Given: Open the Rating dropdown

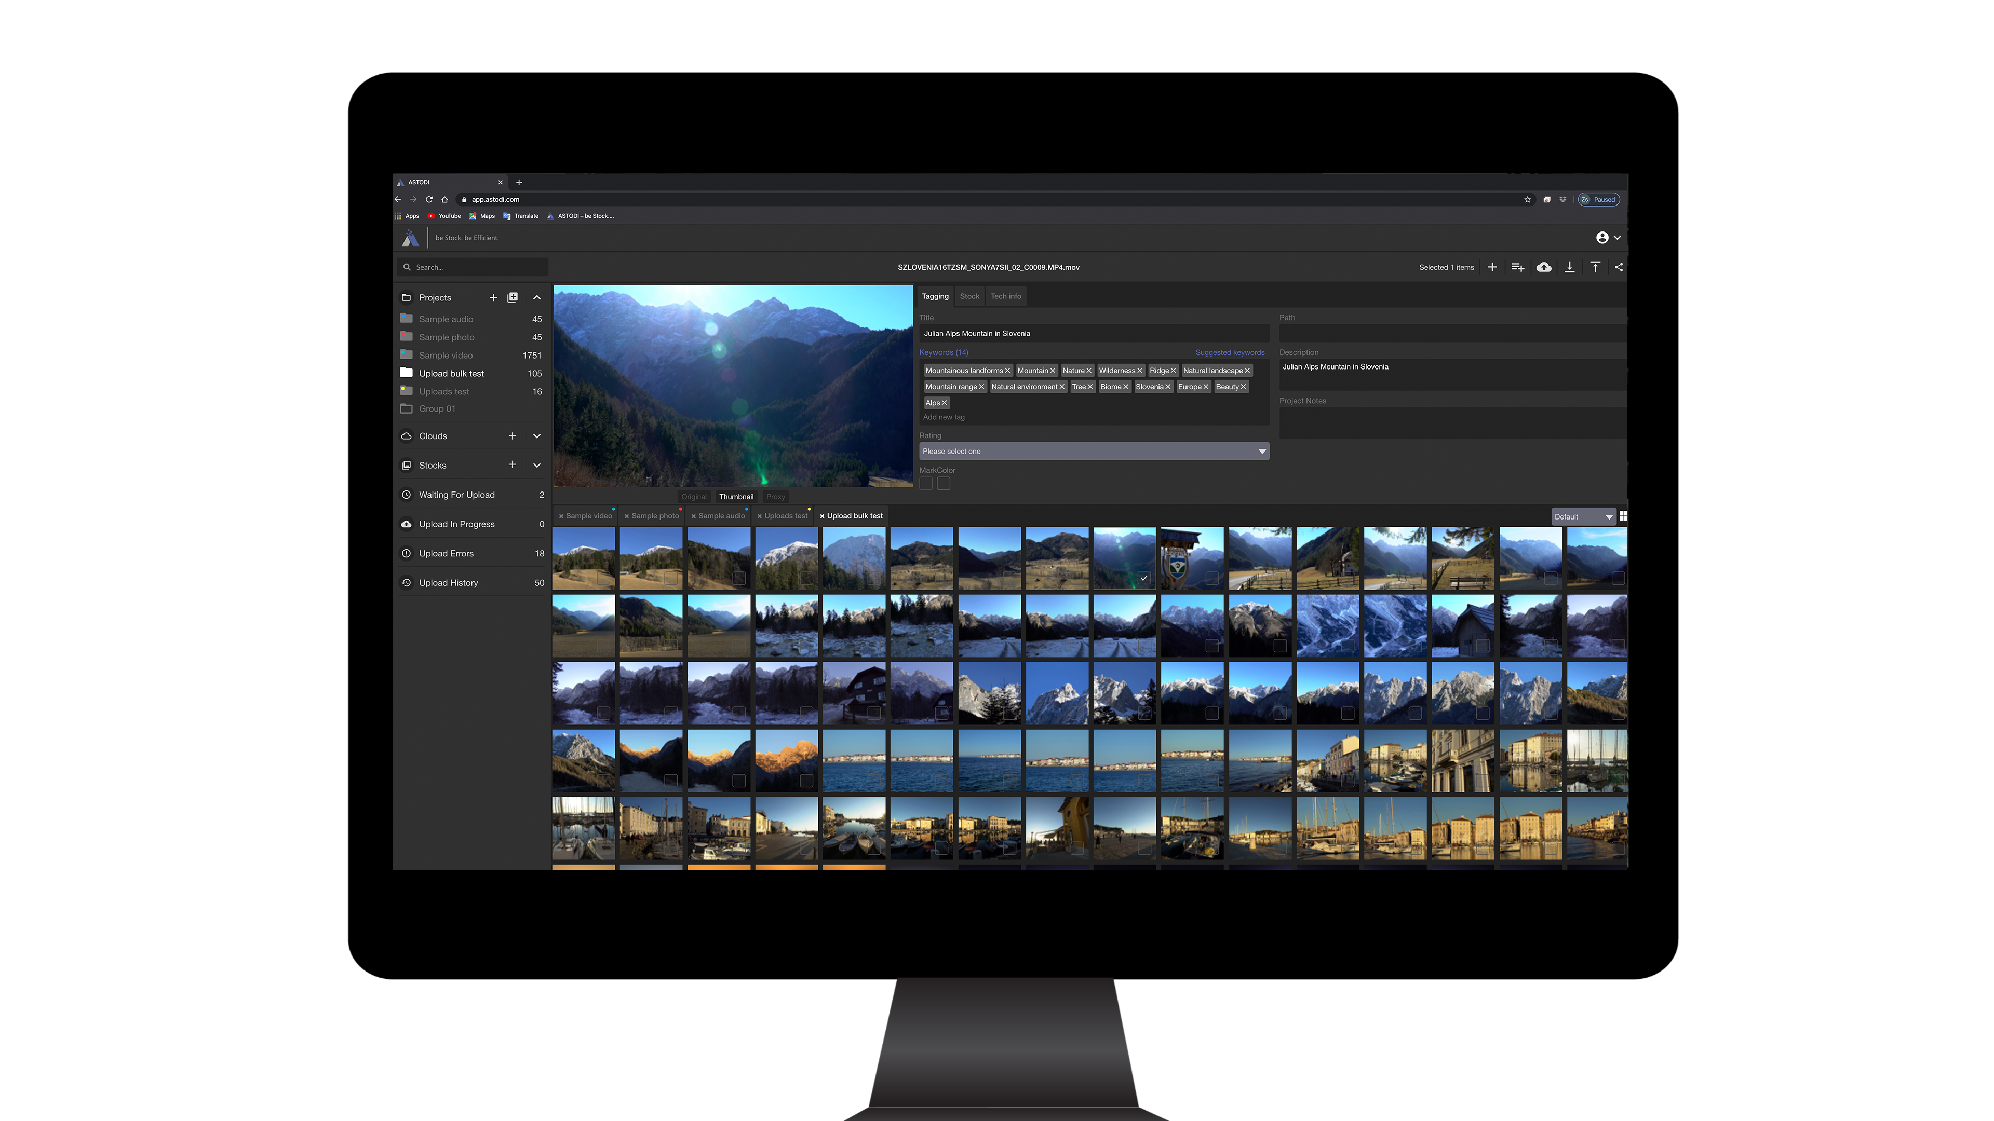Looking at the screenshot, I should [1093, 451].
